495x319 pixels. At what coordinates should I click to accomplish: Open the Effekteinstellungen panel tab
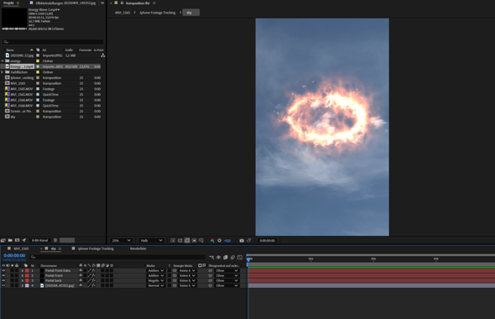point(65,3)
